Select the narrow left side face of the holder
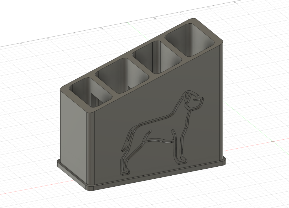This screenshot has width=289, height=208. [74, 136]
